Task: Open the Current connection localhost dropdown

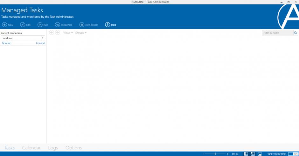Action: point(23,38)
